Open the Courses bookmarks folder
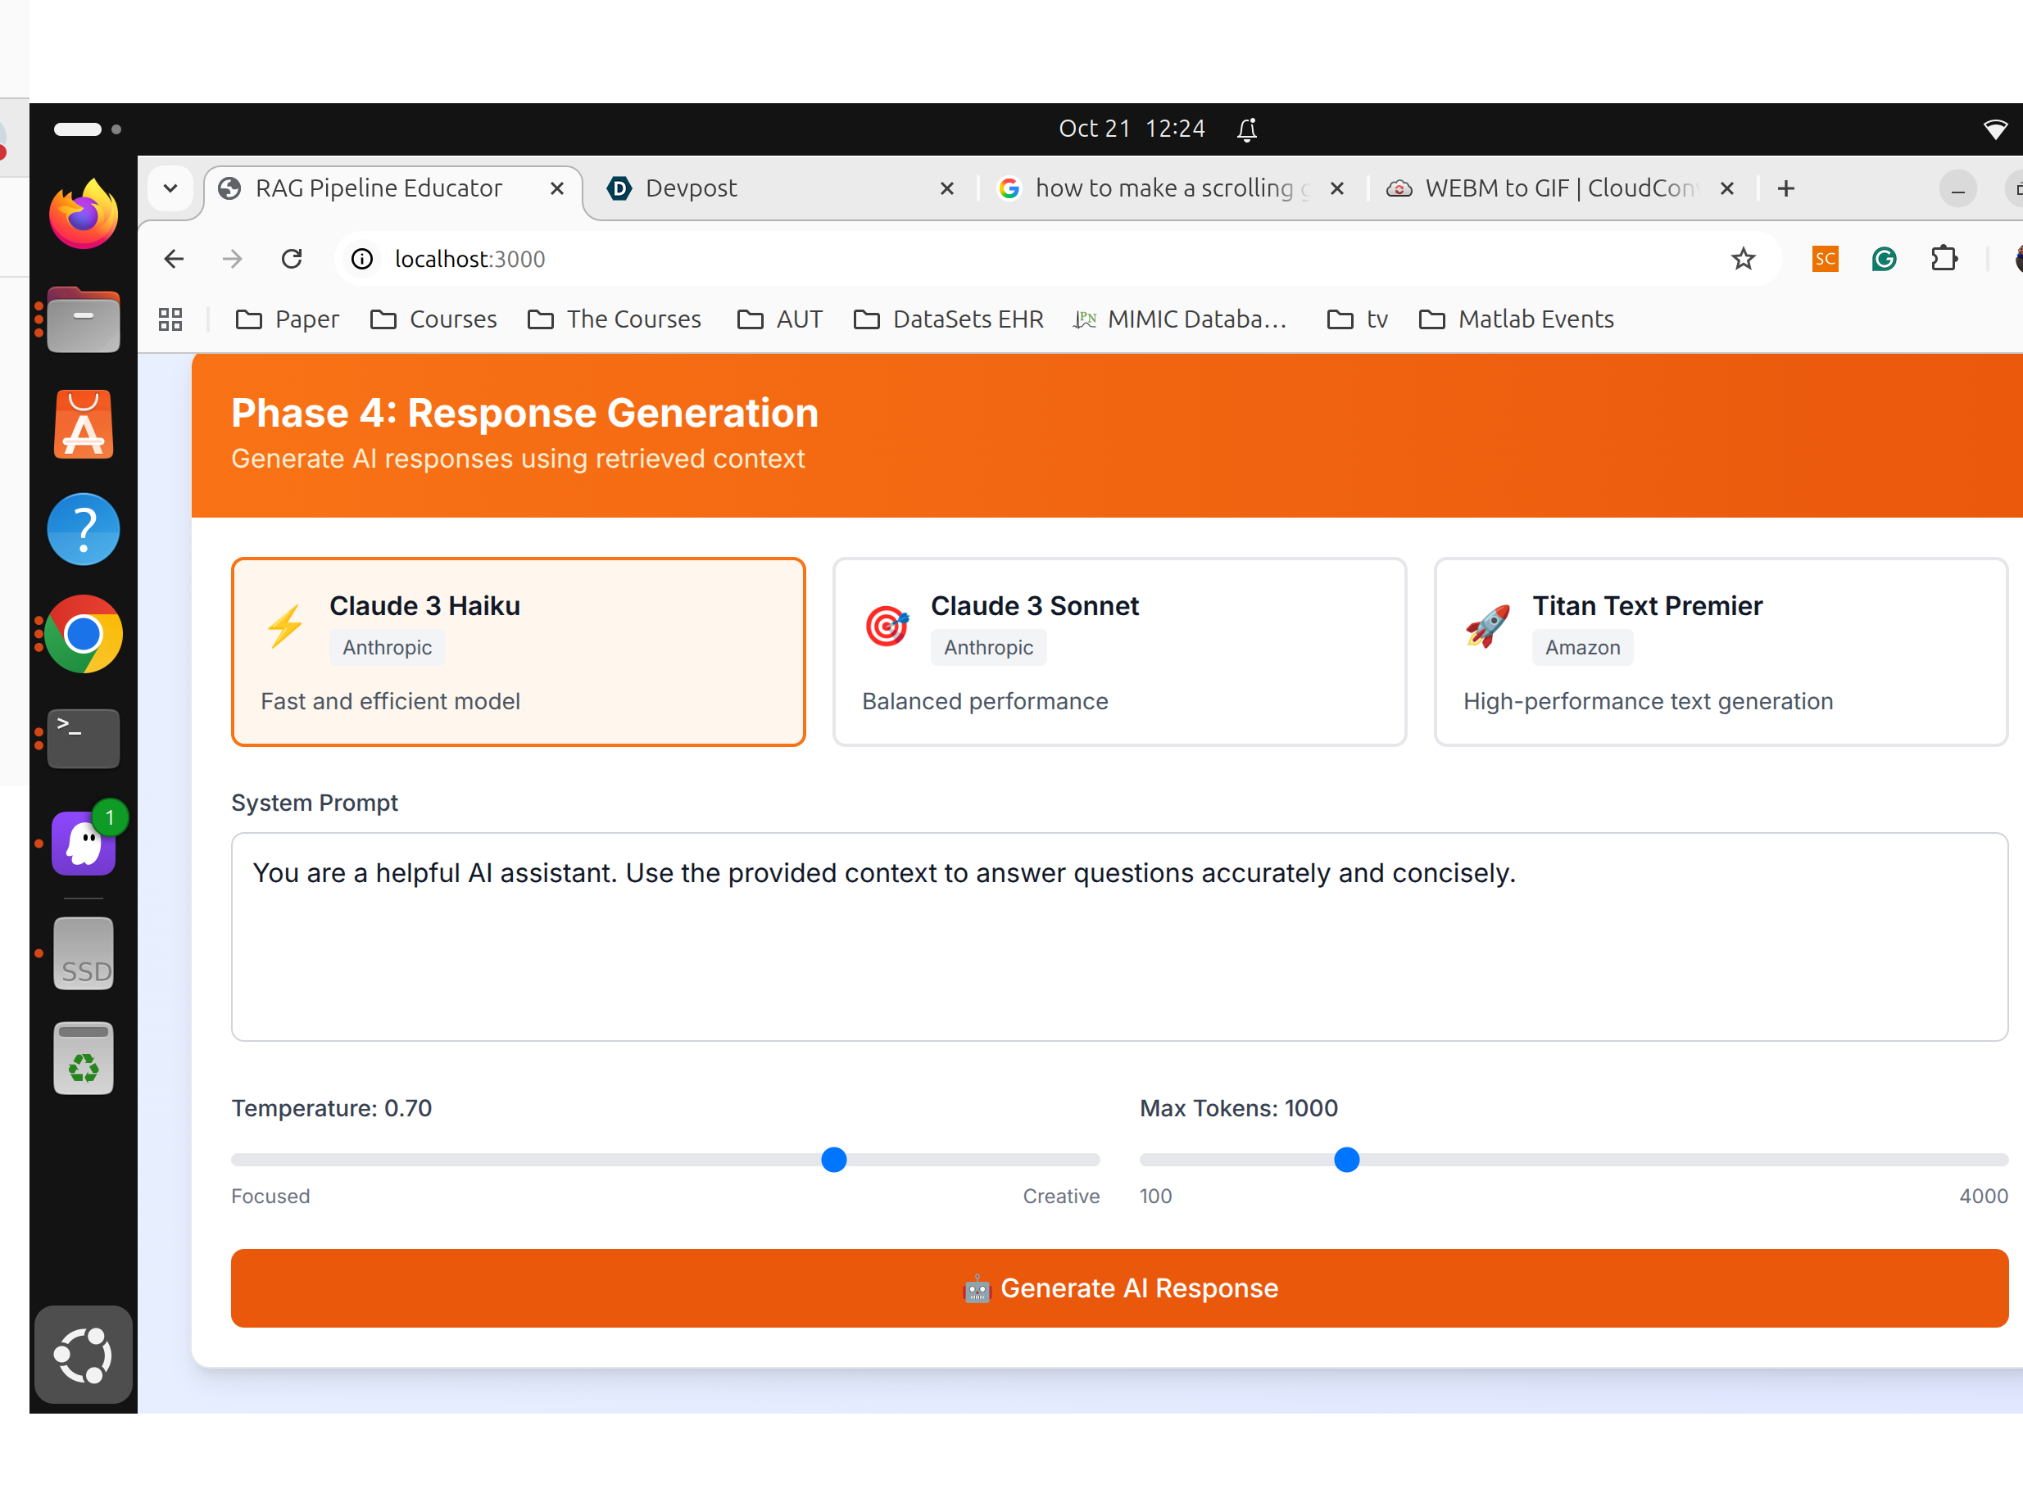The image size is (2023, 1507). tap(434, 319)
